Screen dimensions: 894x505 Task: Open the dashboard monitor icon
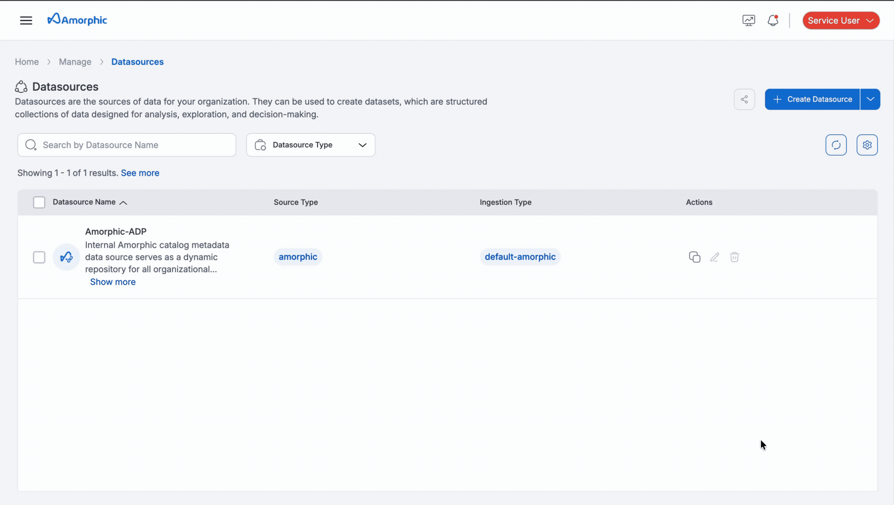749,20
